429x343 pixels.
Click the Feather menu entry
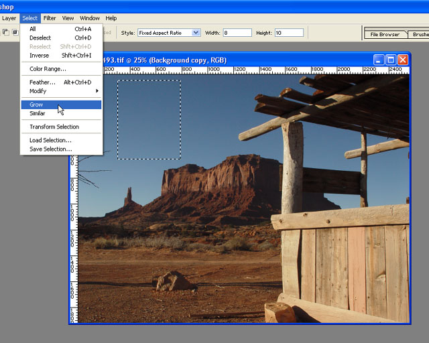pyautogui.click(x=61, y=82)
